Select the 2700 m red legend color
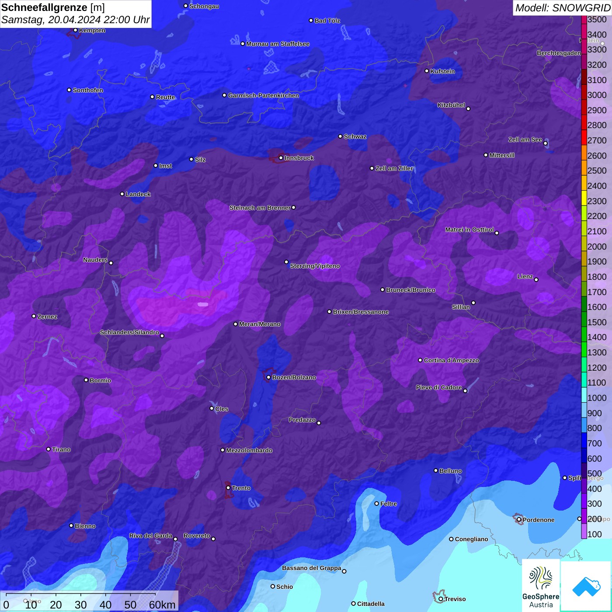Screen dimensions: 612x612 point(584,137)
